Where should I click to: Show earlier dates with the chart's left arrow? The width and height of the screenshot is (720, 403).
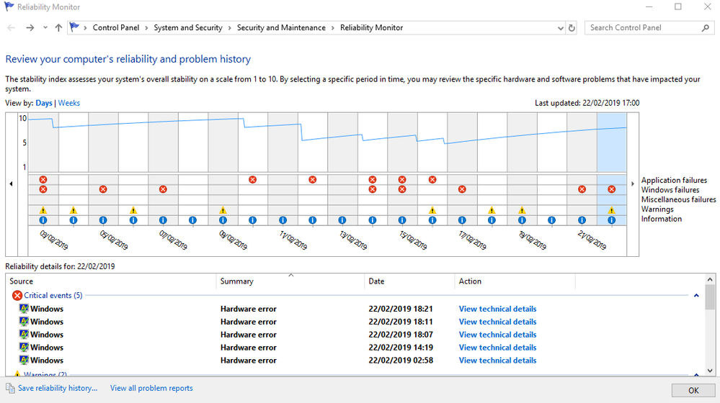(x=11, y=184)
